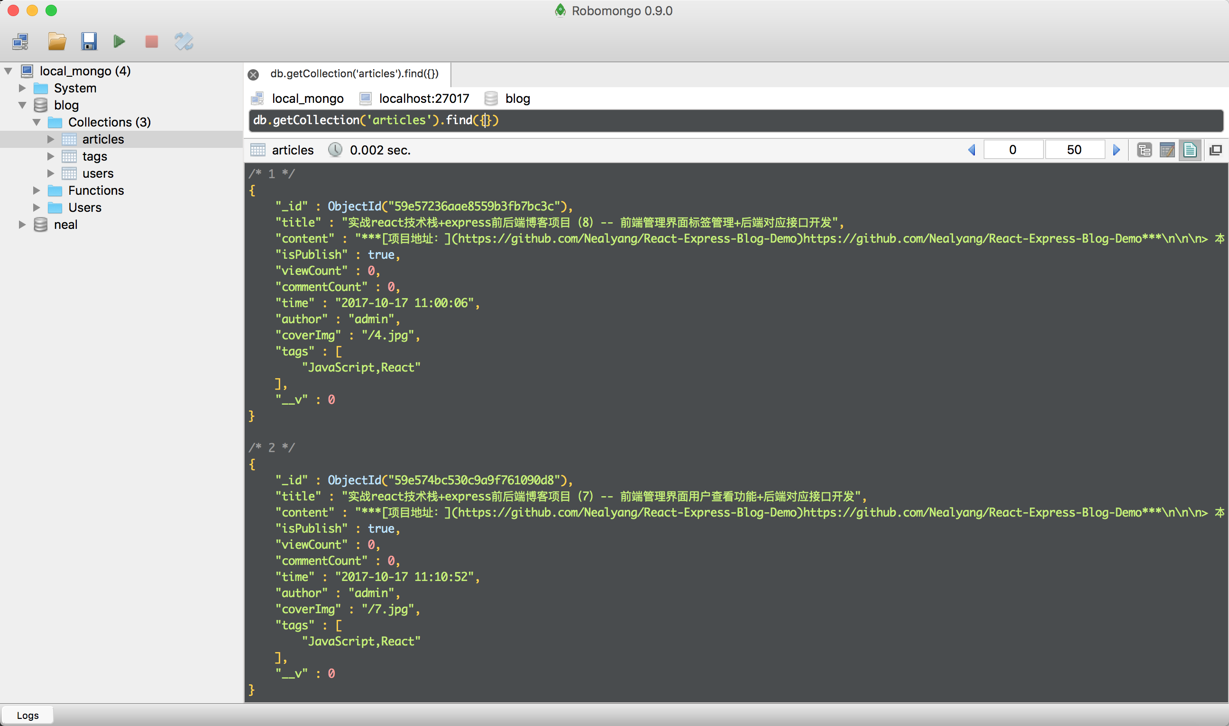Click the orientation rotate toolbar icon

[184, 42]
